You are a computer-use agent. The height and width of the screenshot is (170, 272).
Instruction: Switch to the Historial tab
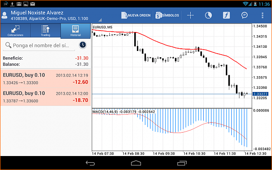point(75,31)
